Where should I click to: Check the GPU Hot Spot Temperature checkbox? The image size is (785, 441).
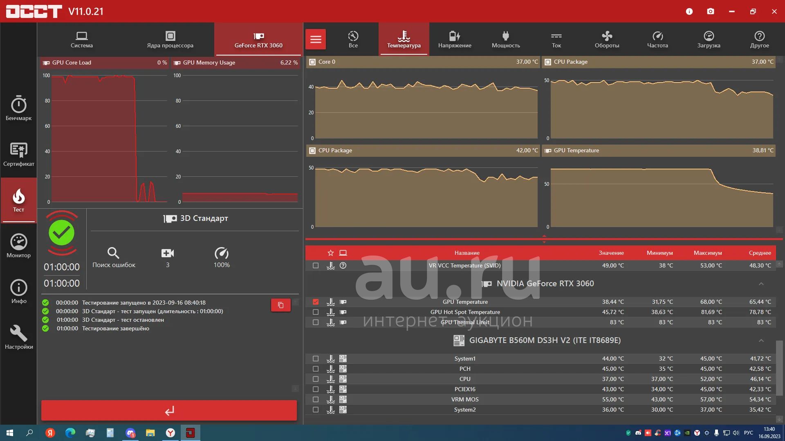316,312
